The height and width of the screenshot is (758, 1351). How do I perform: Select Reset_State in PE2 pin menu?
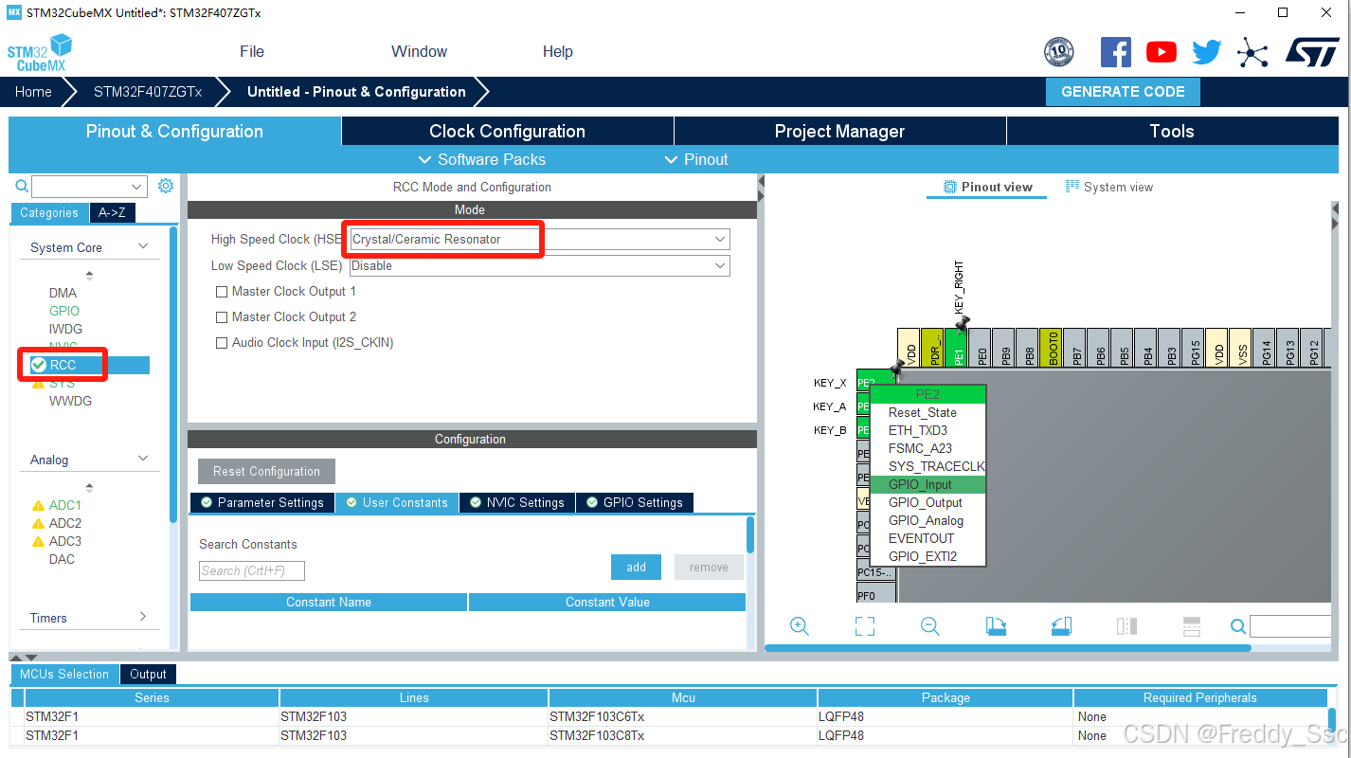[928, 413]
